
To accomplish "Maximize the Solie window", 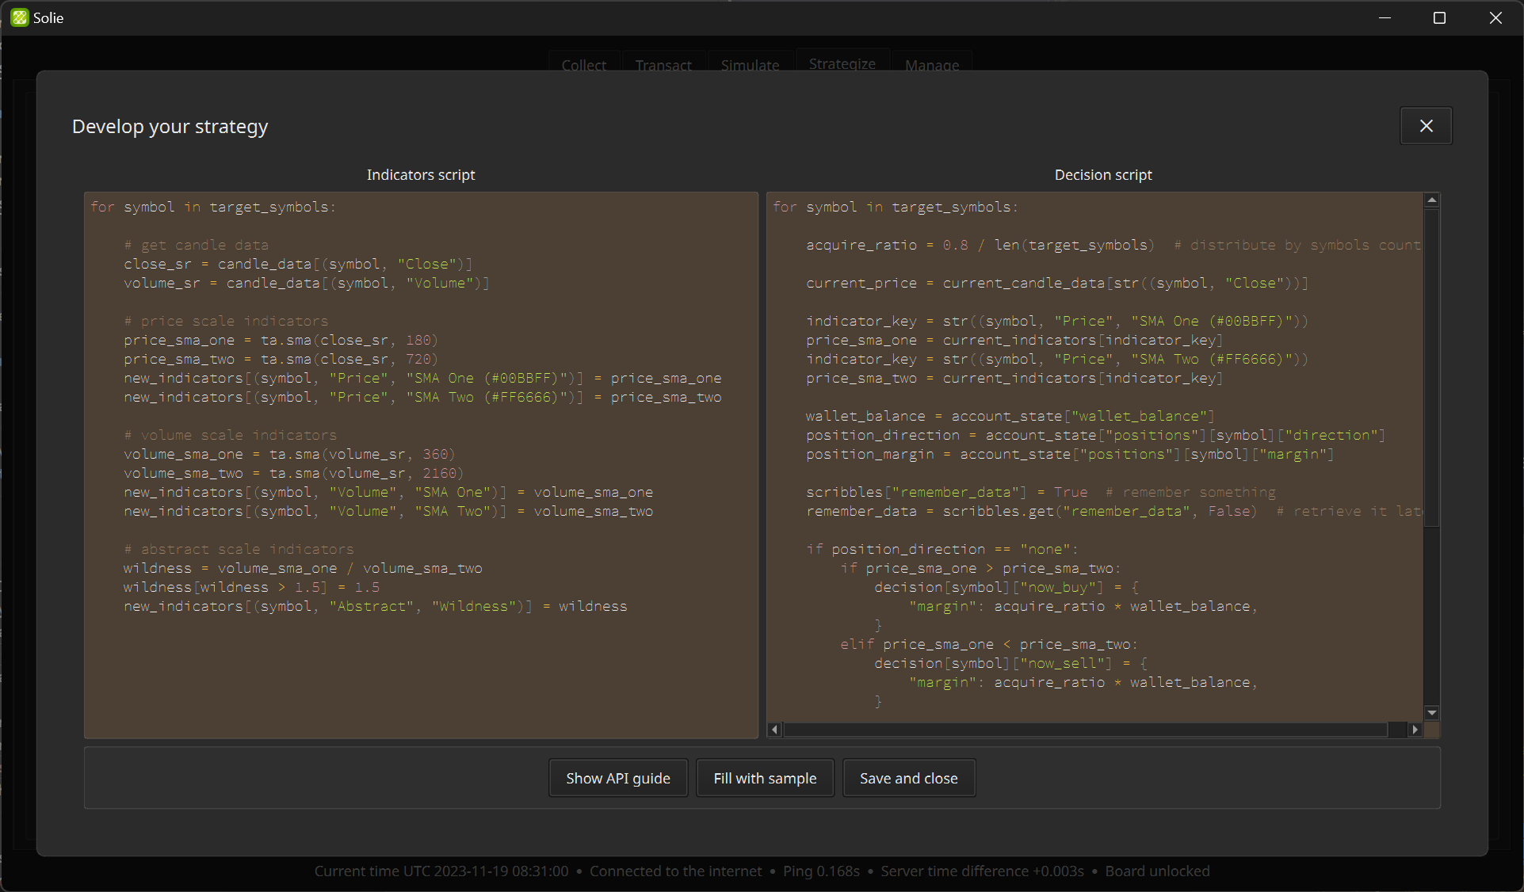I will pyautogui.click(x=1439, y=17).
